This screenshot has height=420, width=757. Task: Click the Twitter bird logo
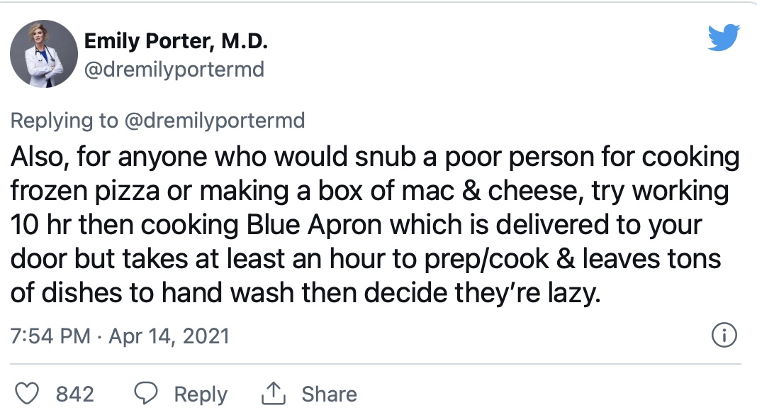point(724,38)
